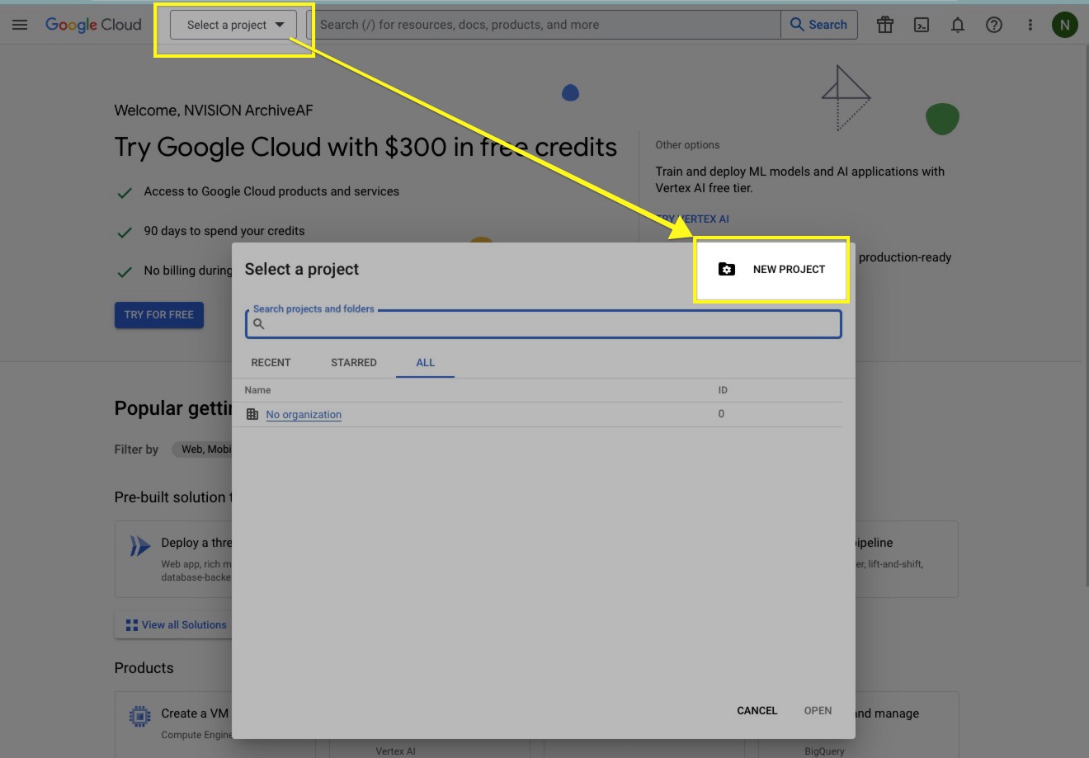The image size is (1089, 758).
Task: Click the View all Solutions grid icon
Action: [x=132, y=625]
